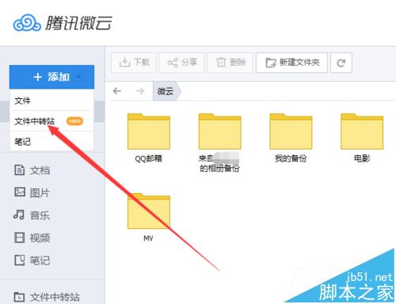Click the download icon in 下载 button
Viewport: 396px width, 304px height.
coord(124,63)
